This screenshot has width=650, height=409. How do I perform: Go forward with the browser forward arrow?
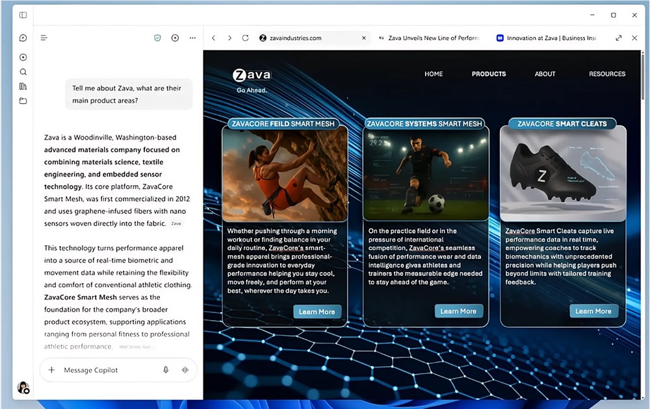tap(229, 38)
